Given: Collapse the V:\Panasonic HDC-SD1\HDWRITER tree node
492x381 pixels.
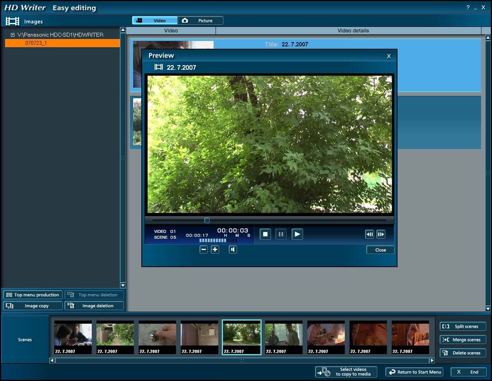Looking at the screenshot, I should tap(12, 35).
